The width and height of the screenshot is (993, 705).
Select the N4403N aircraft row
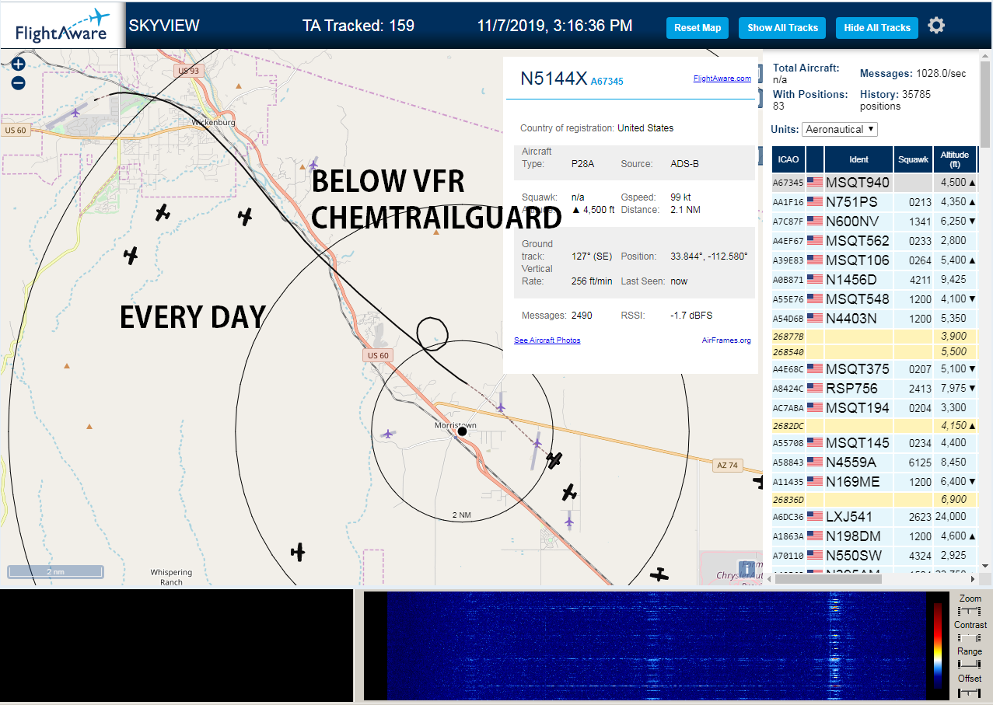[x=874, y=319]
